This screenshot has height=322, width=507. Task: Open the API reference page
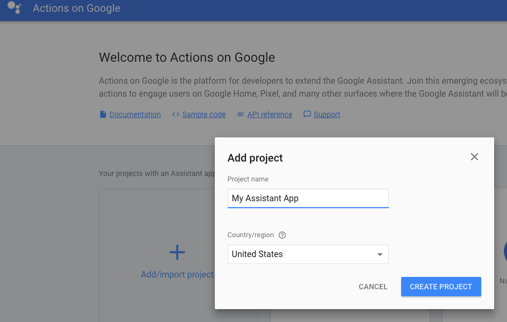(269, 114)
